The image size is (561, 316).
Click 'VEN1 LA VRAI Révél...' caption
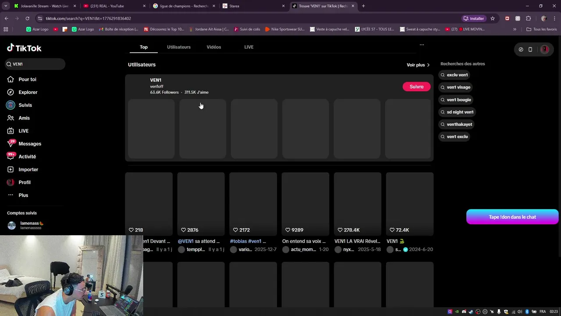[x=357, y=241]
